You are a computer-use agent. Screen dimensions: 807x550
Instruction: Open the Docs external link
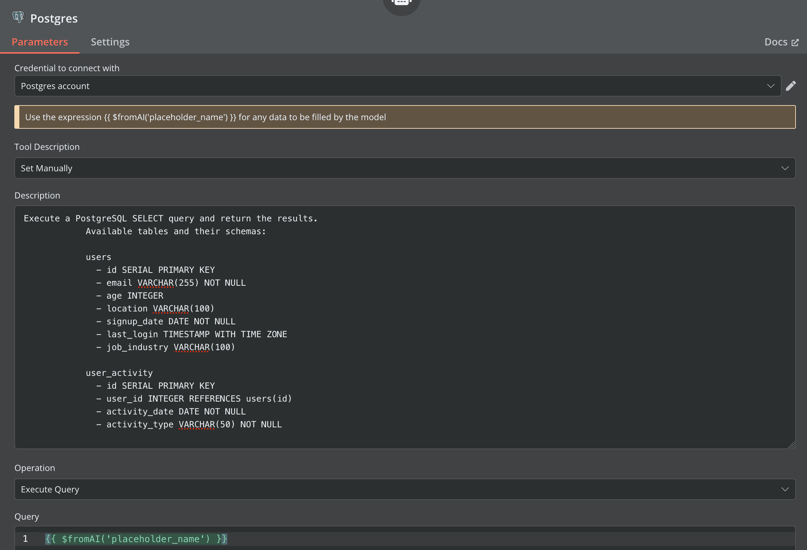(782, 42)
